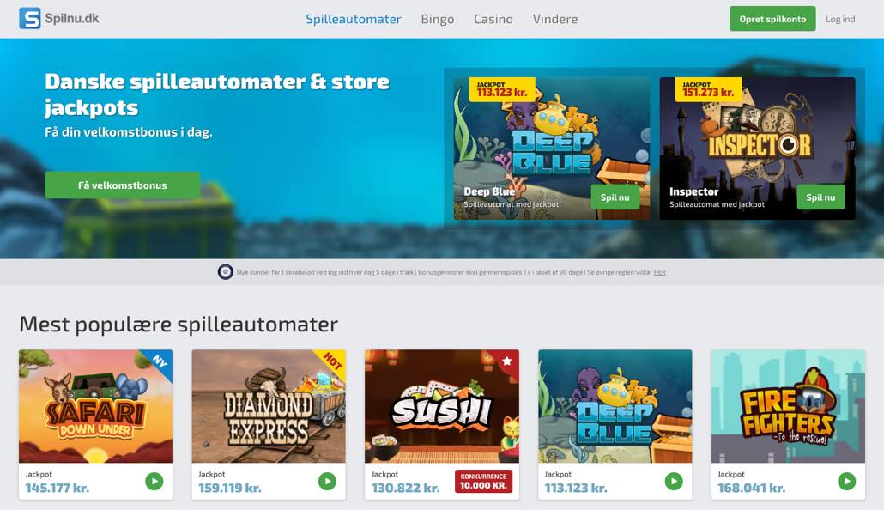The image size is (884, 510).
Task: Start Safari Down Under with its play icon
Action: click(x=154, y=481)
